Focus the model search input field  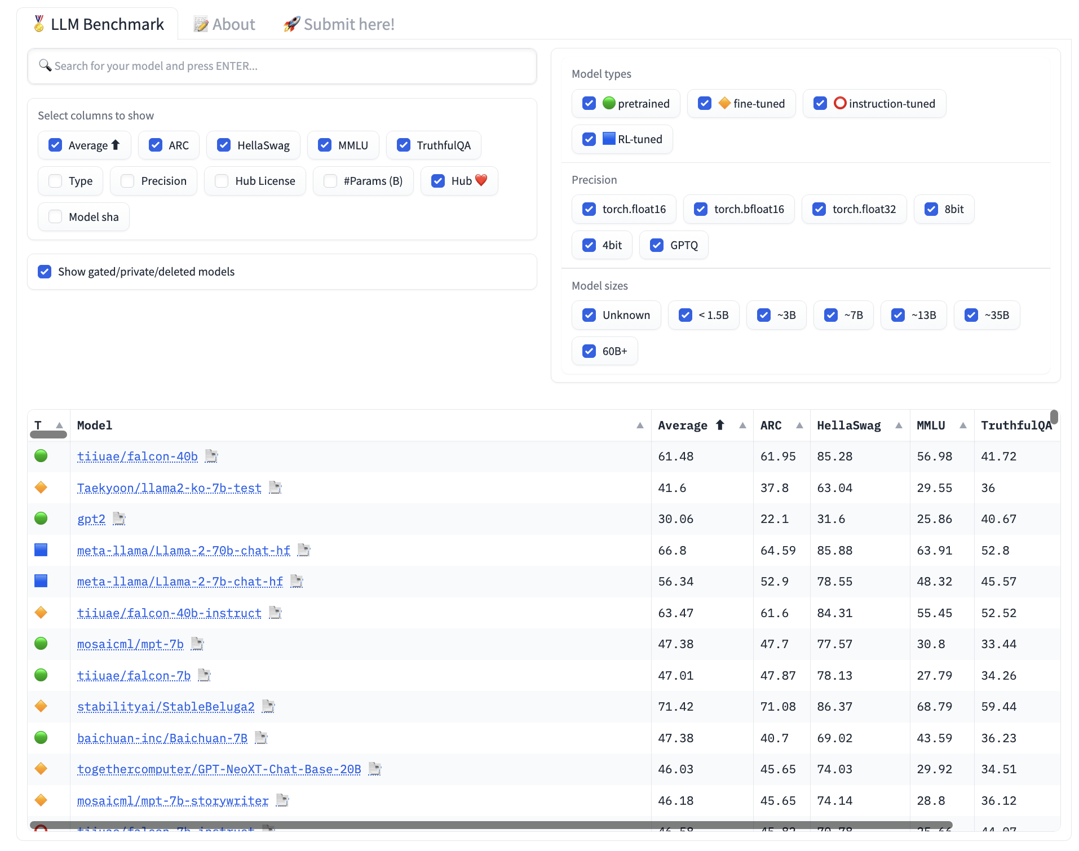coord(282,66)
